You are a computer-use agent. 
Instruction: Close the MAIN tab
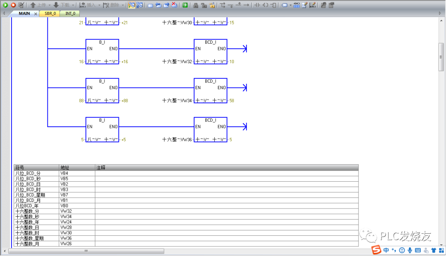click(36, 14)
